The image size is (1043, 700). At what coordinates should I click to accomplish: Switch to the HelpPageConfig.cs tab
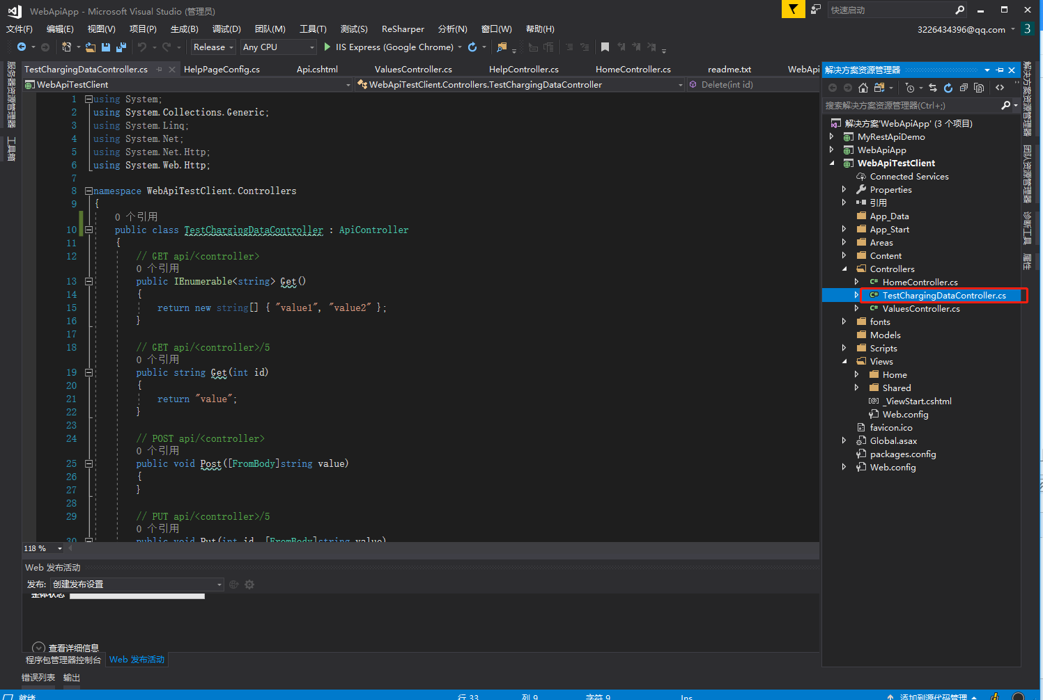(222, 70)
